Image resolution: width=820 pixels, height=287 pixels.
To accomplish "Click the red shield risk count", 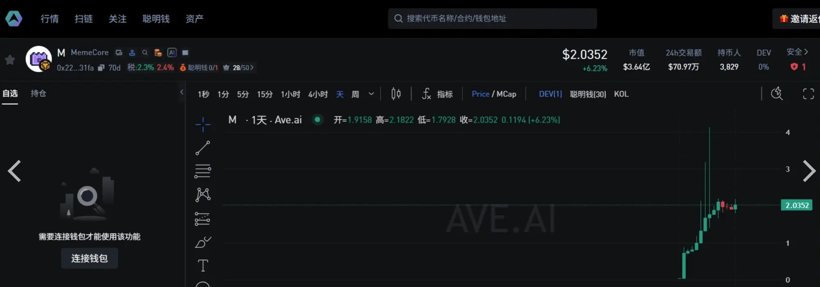I will point(798,67).
